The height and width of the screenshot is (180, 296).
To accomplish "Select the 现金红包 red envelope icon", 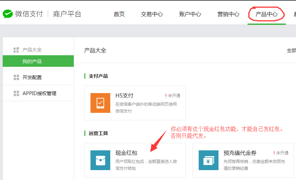I will (100, 160).
